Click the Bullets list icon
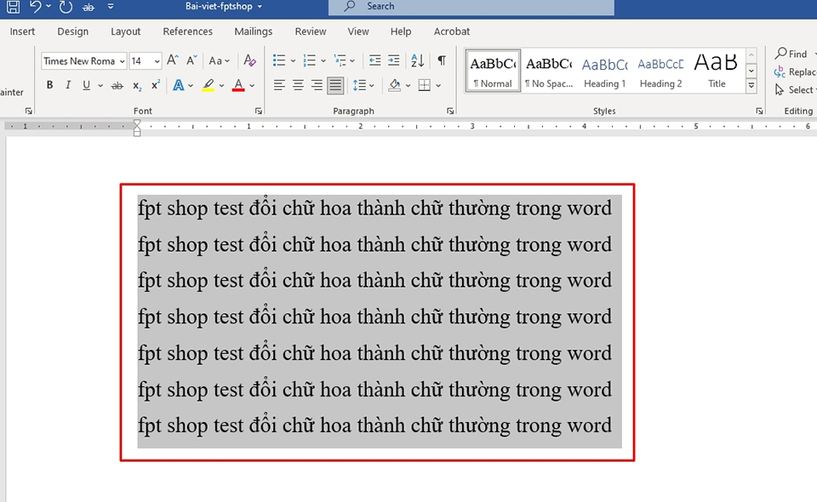 [x=279, y=60]
